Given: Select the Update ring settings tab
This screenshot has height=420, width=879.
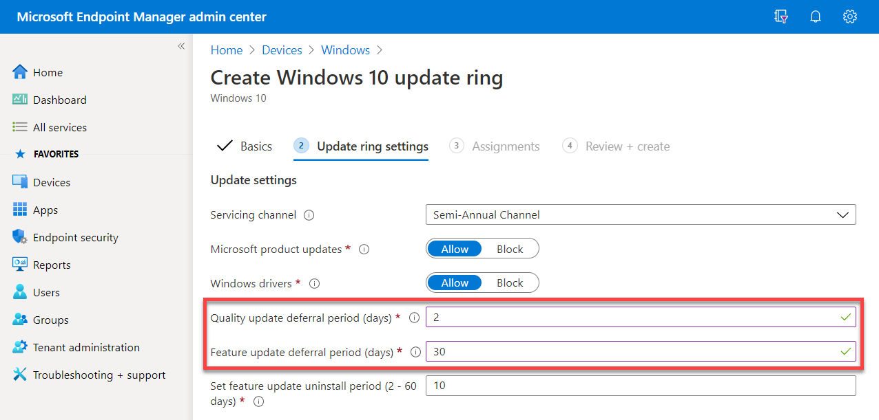Looking at the screenshot, I should click(361, 146).
